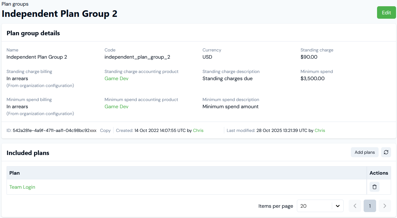Screen dimensions: 397x218
Task: Open Game Dev standing charge accounting product
Action: click(116, 79)
